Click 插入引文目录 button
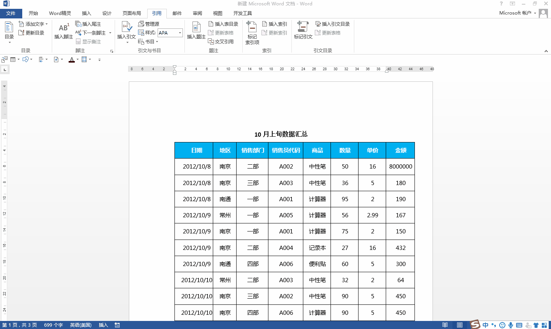Viewport: 551px width, 329px height. pyautogui.click(x=333, y=24)
